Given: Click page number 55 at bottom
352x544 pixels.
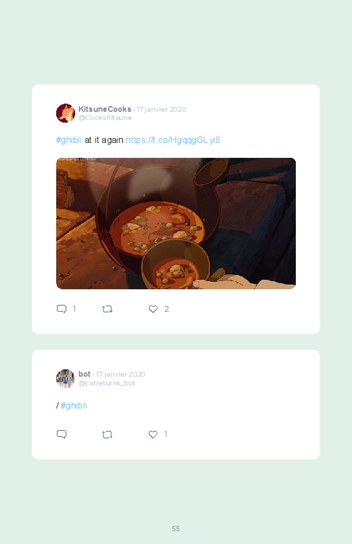Looking at the screenshot, I should click(x=176, y=528).
